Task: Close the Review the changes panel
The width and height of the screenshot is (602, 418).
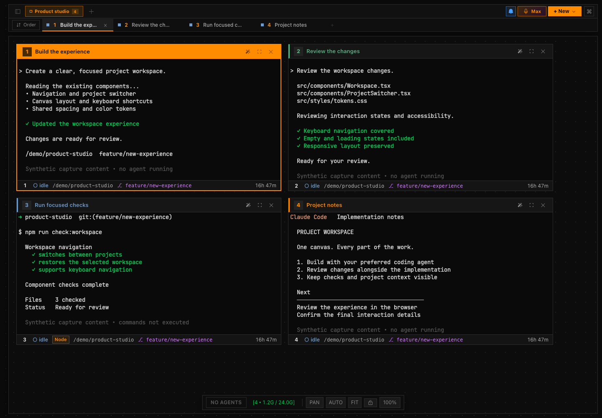Action: coord(543,51)
